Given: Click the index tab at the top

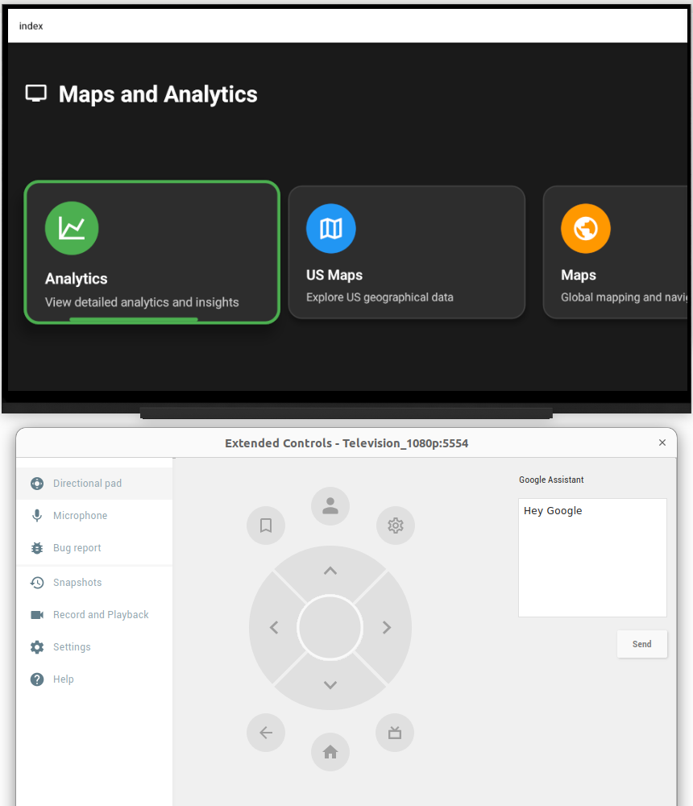Looking at the screenshot, I should click(31, 25).
